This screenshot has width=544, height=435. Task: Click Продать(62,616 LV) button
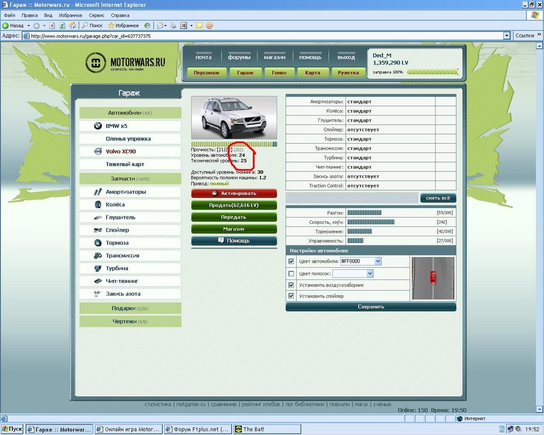click(234, 205)
